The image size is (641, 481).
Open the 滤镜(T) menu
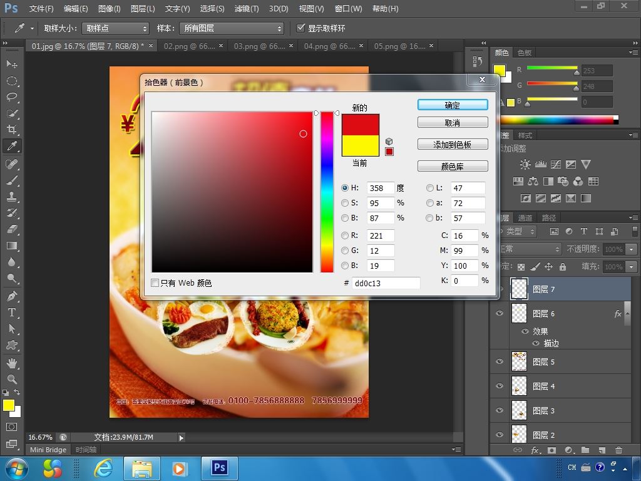(247, 9)
